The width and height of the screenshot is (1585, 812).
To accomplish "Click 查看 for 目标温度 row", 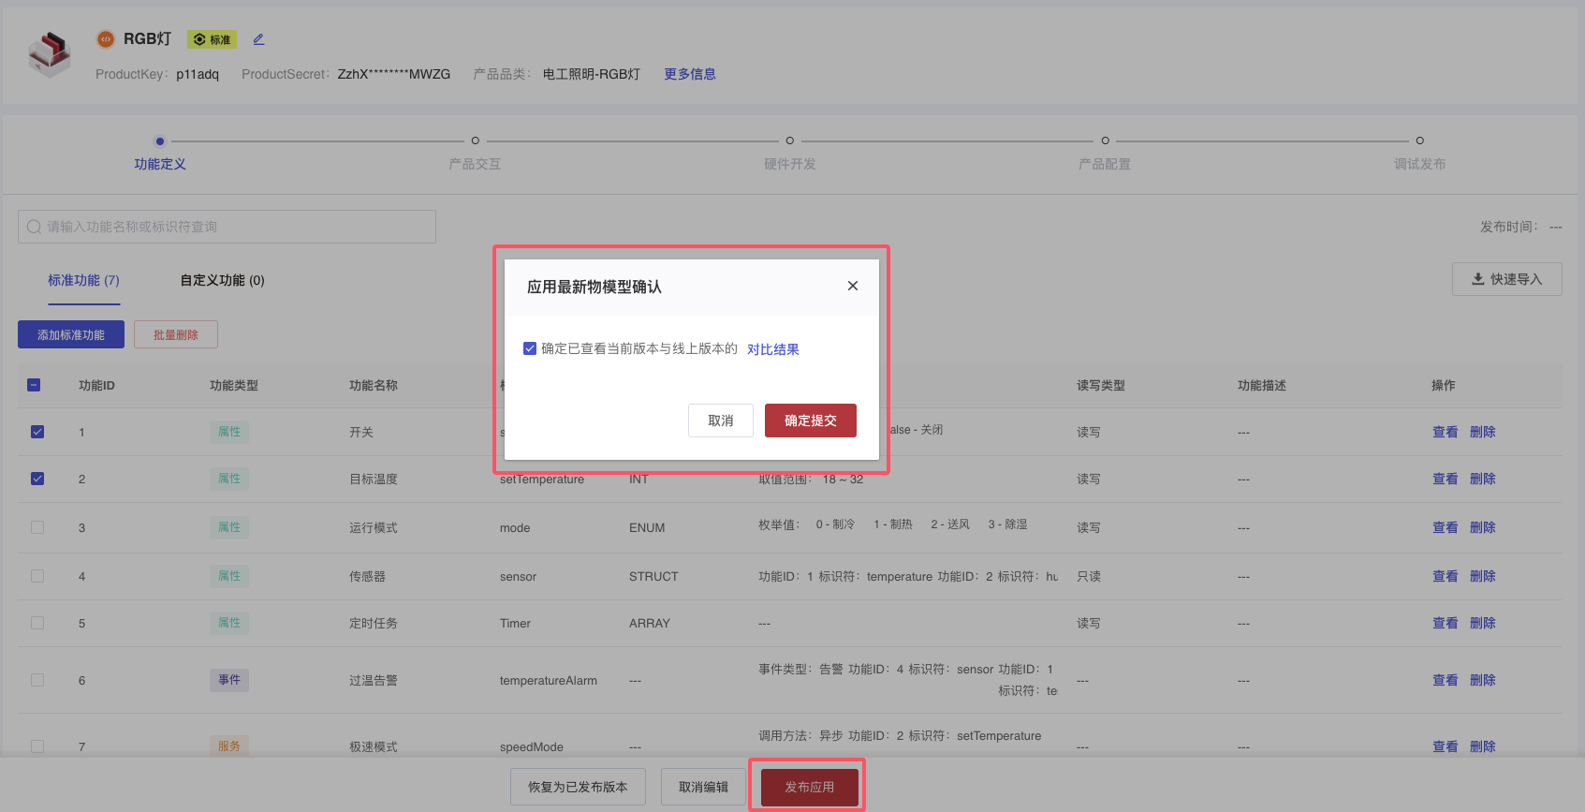I will 1445,479.
